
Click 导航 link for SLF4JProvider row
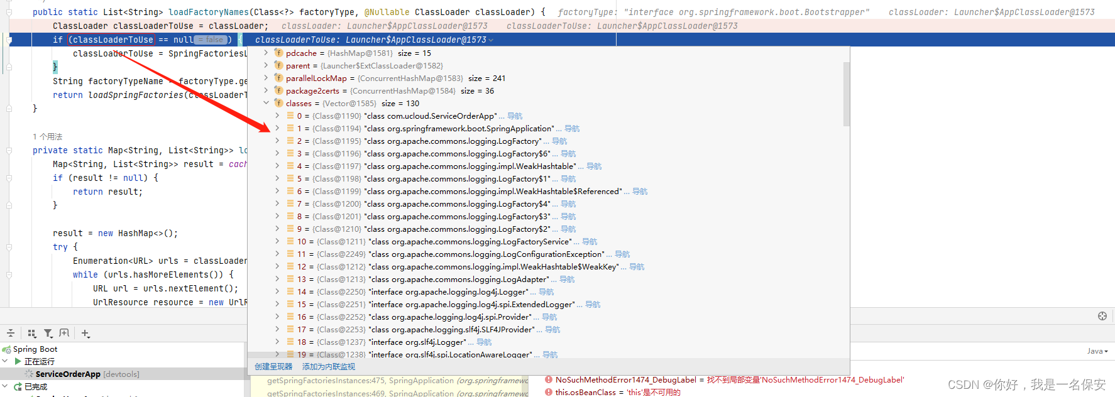pos(552,330)
